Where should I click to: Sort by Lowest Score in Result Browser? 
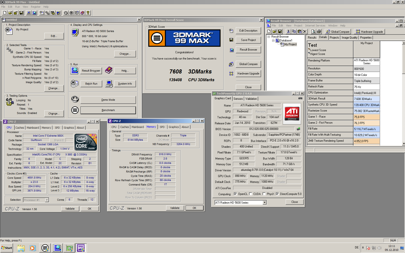[x=318, y=50]
